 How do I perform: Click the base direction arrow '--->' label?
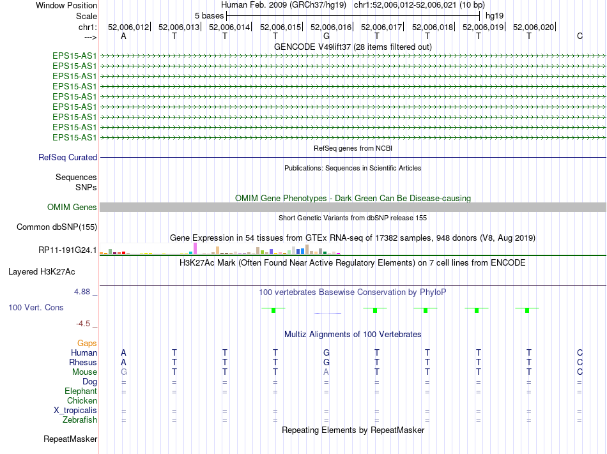tap(90, 37)
